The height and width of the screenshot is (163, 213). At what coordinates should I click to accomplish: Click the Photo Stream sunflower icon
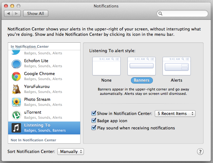point(16,102)
